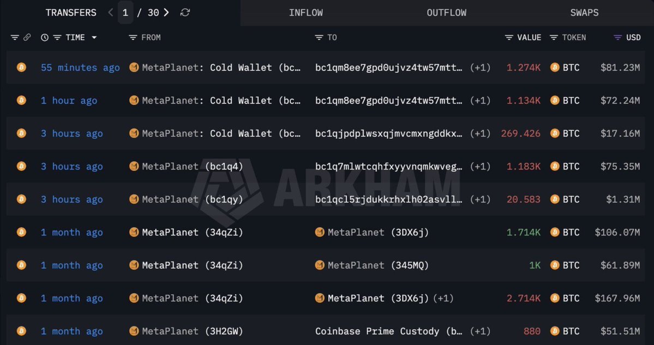Viewport: 654px width, 345px height.
Task: Click MetaPlanet logo in From of $106.07M row
Action: [x=134, y=232]
